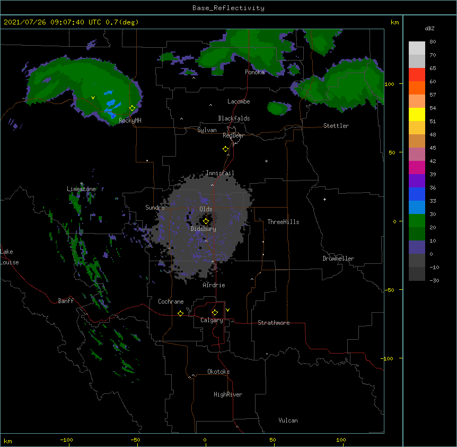This screenshot has height=447, width=457.
Task: Click the Vulcan town label
Action: [x=288, y=420]
